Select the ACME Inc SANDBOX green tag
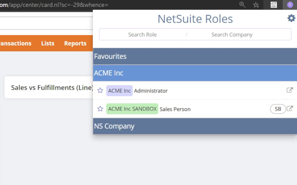This screenshot has height=185, width=297. point(132,109)
